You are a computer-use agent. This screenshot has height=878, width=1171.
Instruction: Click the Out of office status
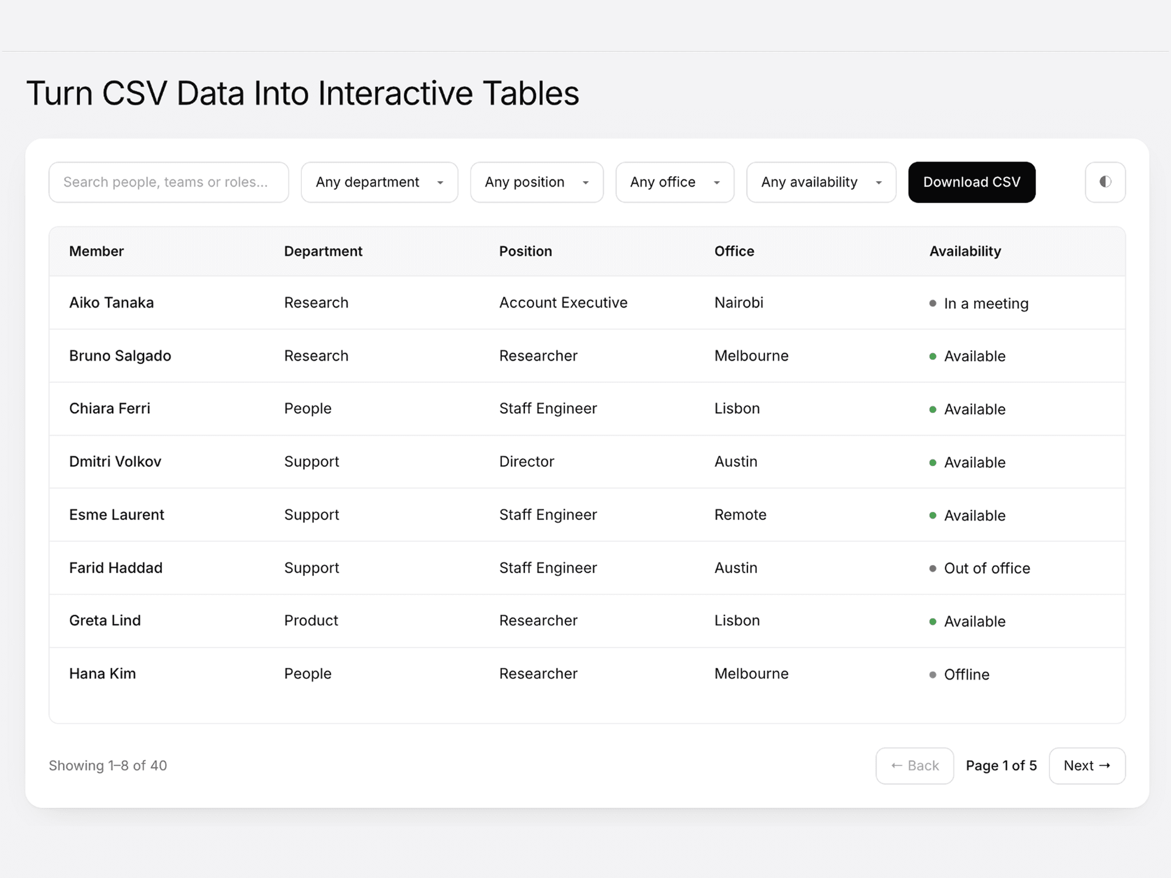pos(979,568)
